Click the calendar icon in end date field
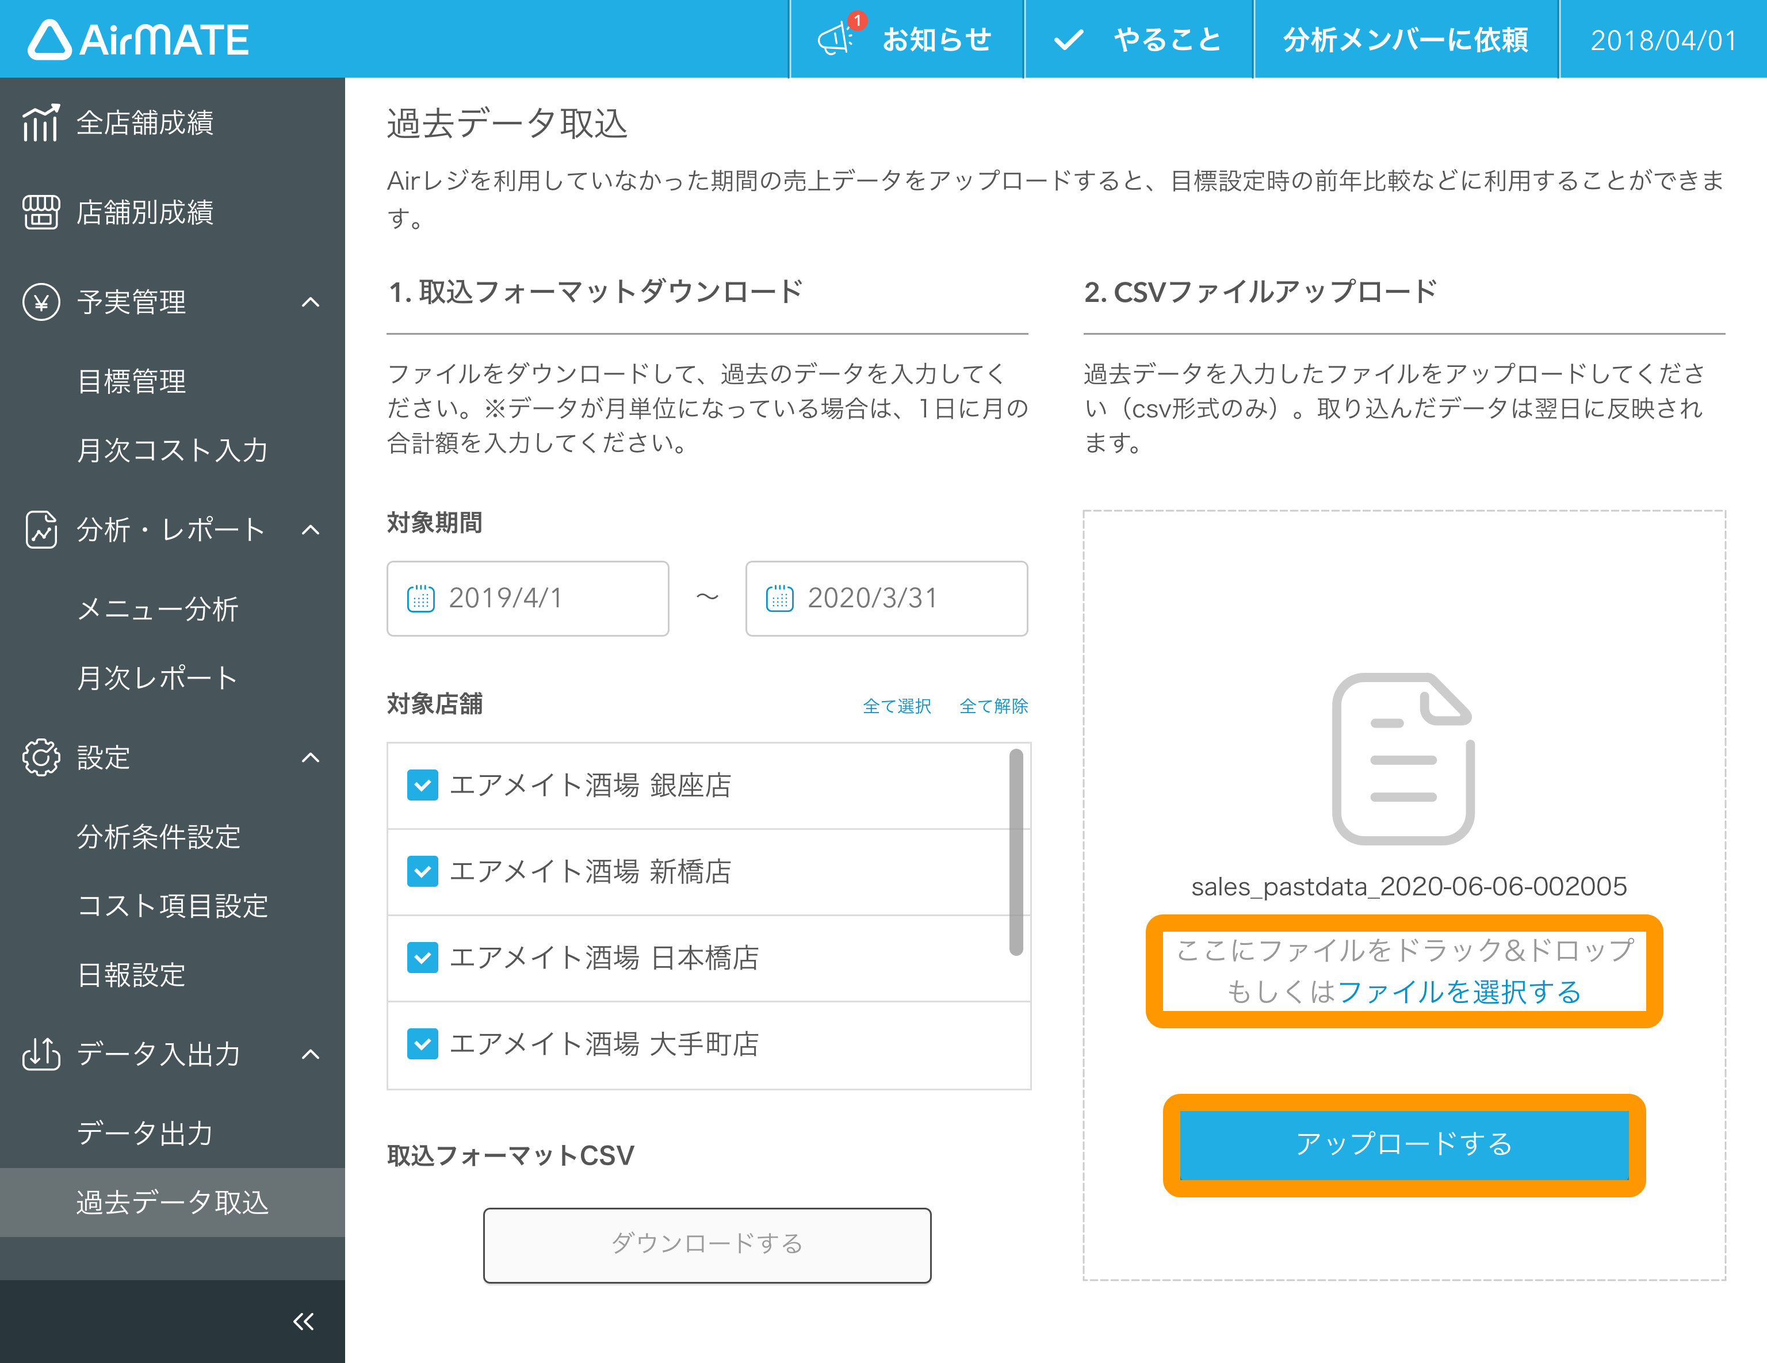 (x=780, y=599)
